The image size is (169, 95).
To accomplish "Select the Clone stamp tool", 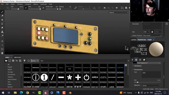I will [x=2, y=32].
